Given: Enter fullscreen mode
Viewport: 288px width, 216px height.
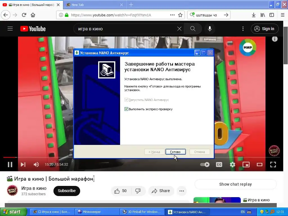Looking at the screenshot, I should [x=273, y=164].
